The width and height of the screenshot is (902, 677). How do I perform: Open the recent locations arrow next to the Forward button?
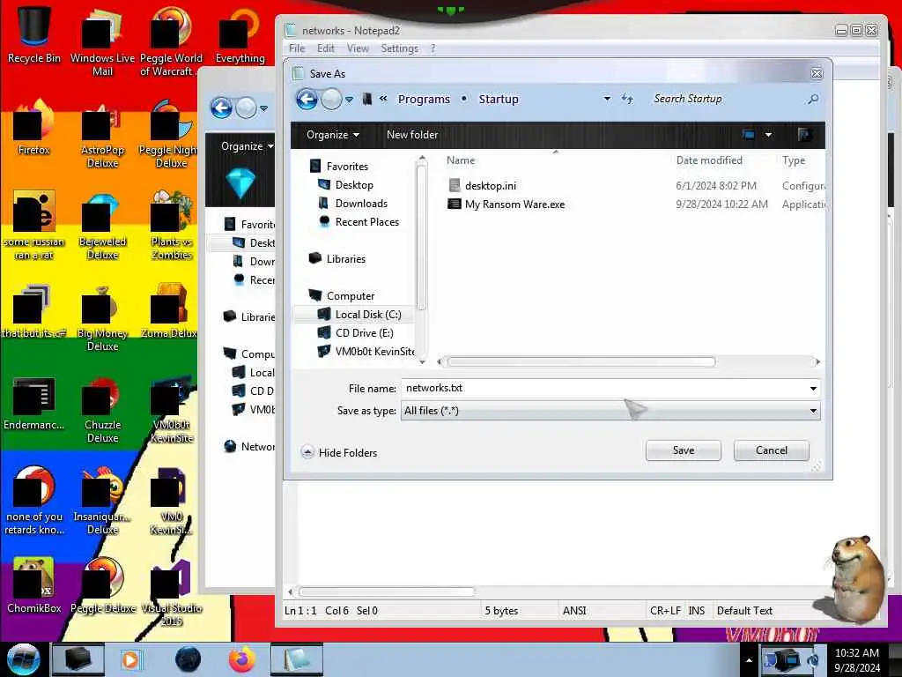pyautogui.click(x=349, y=100)
